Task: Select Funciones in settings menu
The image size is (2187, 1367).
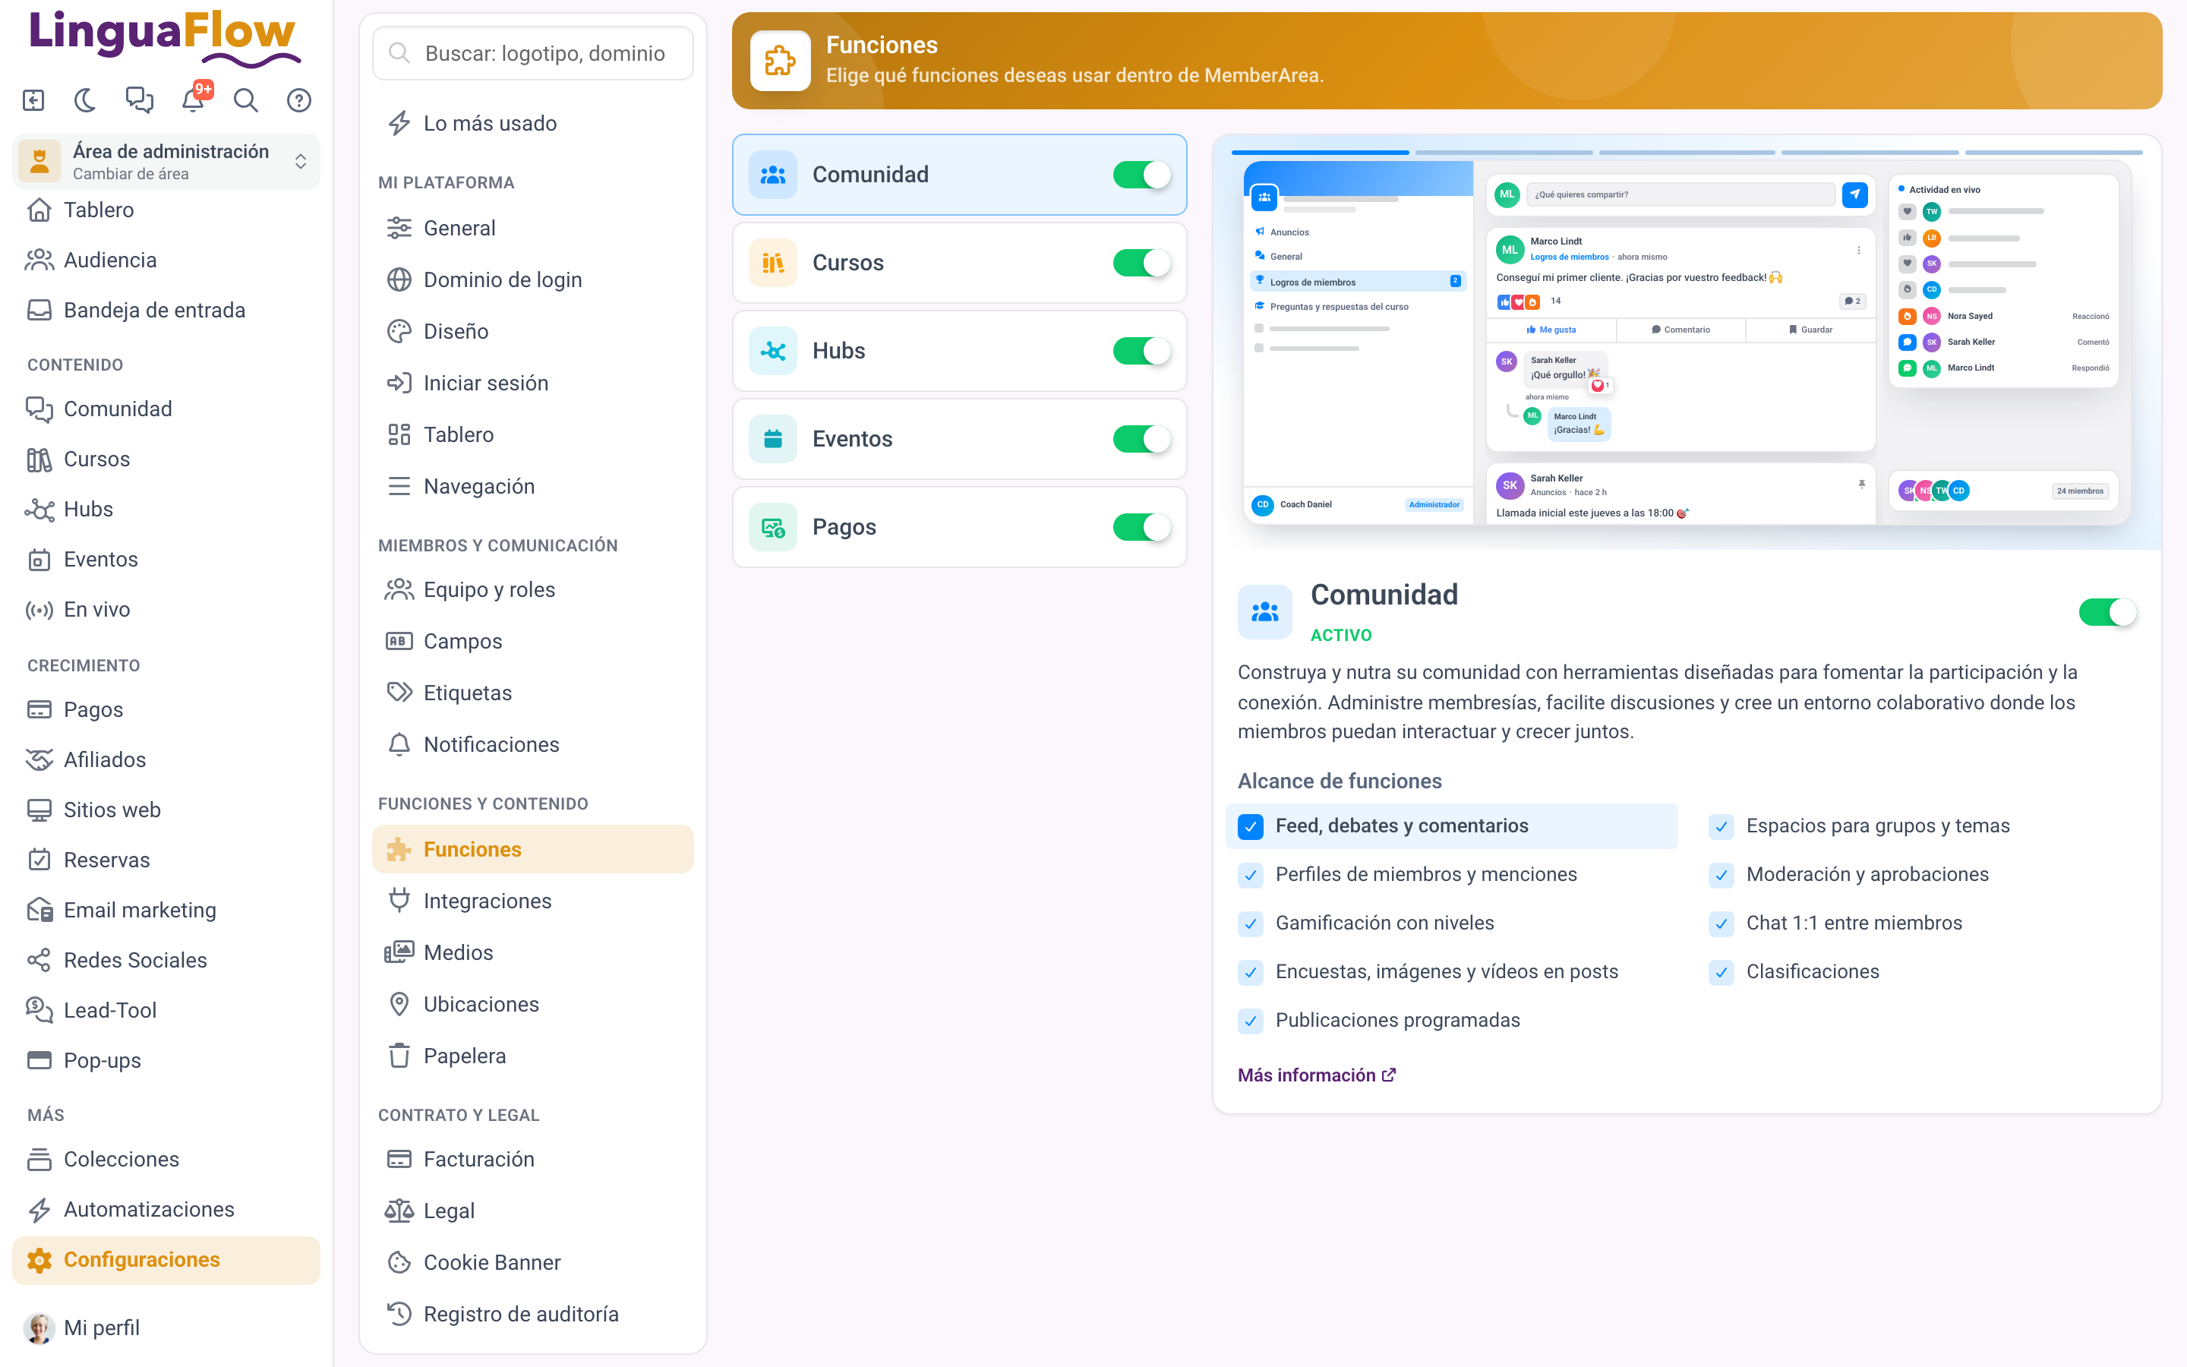Action: [533, 850]
